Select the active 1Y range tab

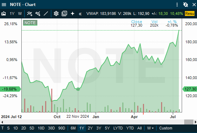[x=82, y=128]
